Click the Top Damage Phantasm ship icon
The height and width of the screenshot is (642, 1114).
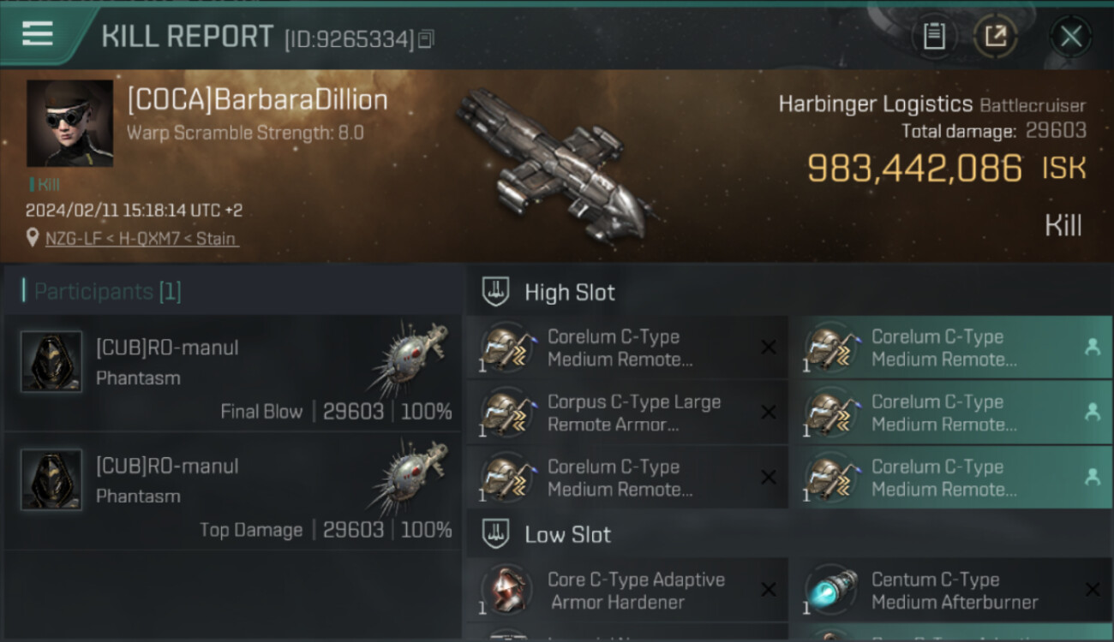410,476
